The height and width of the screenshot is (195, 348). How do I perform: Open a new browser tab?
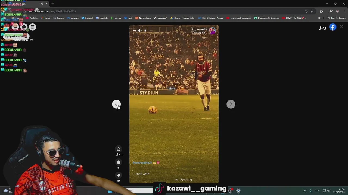pos(53,4)
